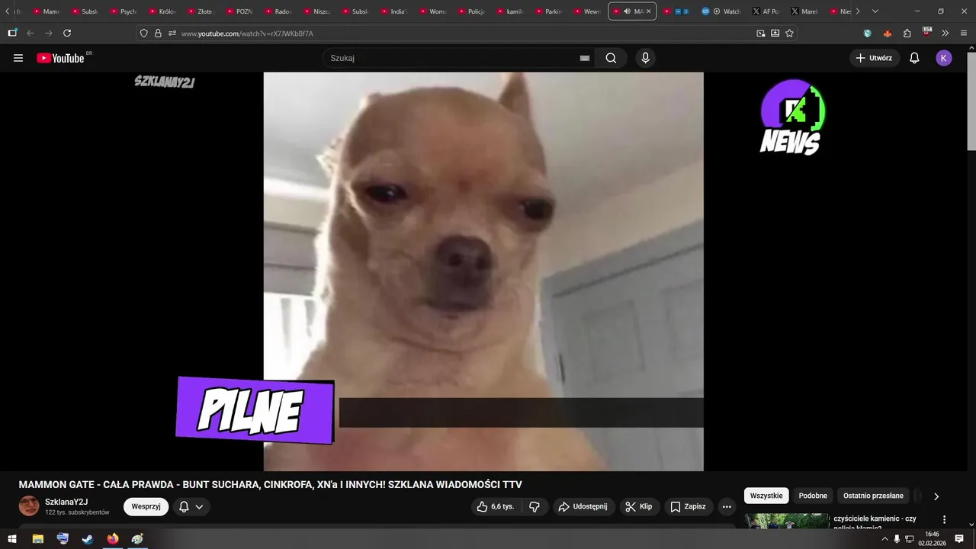Open more actions three-dot menu
The width and height of the screenshot is (976, 549).
(x=727, y=506)
